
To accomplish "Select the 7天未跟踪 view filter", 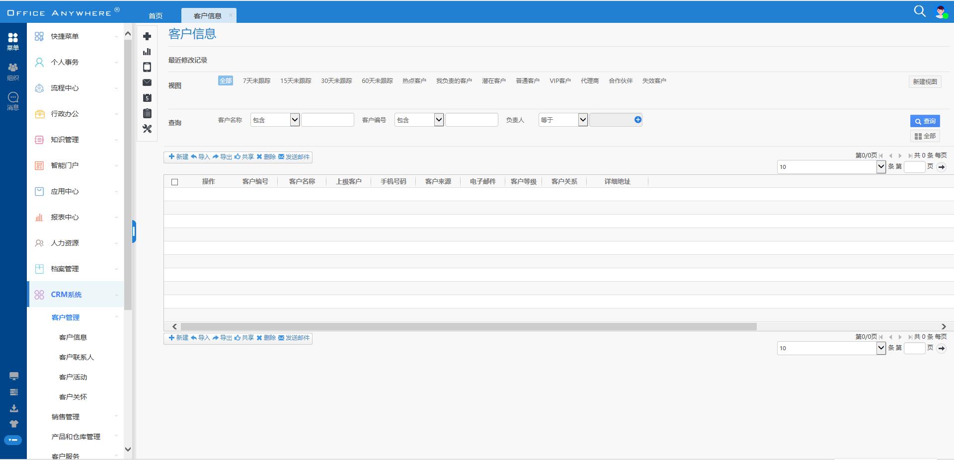I will point(256,80).
